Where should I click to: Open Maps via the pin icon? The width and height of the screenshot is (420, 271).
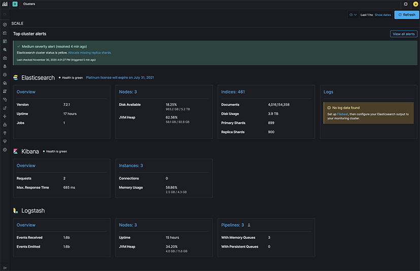tap(5, 66)
